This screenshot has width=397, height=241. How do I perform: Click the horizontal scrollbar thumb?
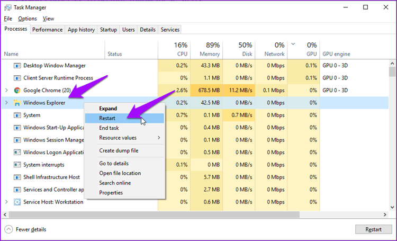pos(154,215)
